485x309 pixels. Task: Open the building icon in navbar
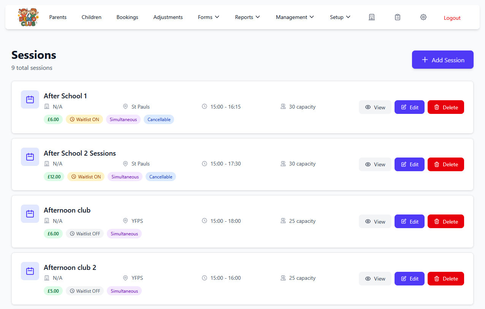coord(372,17)
